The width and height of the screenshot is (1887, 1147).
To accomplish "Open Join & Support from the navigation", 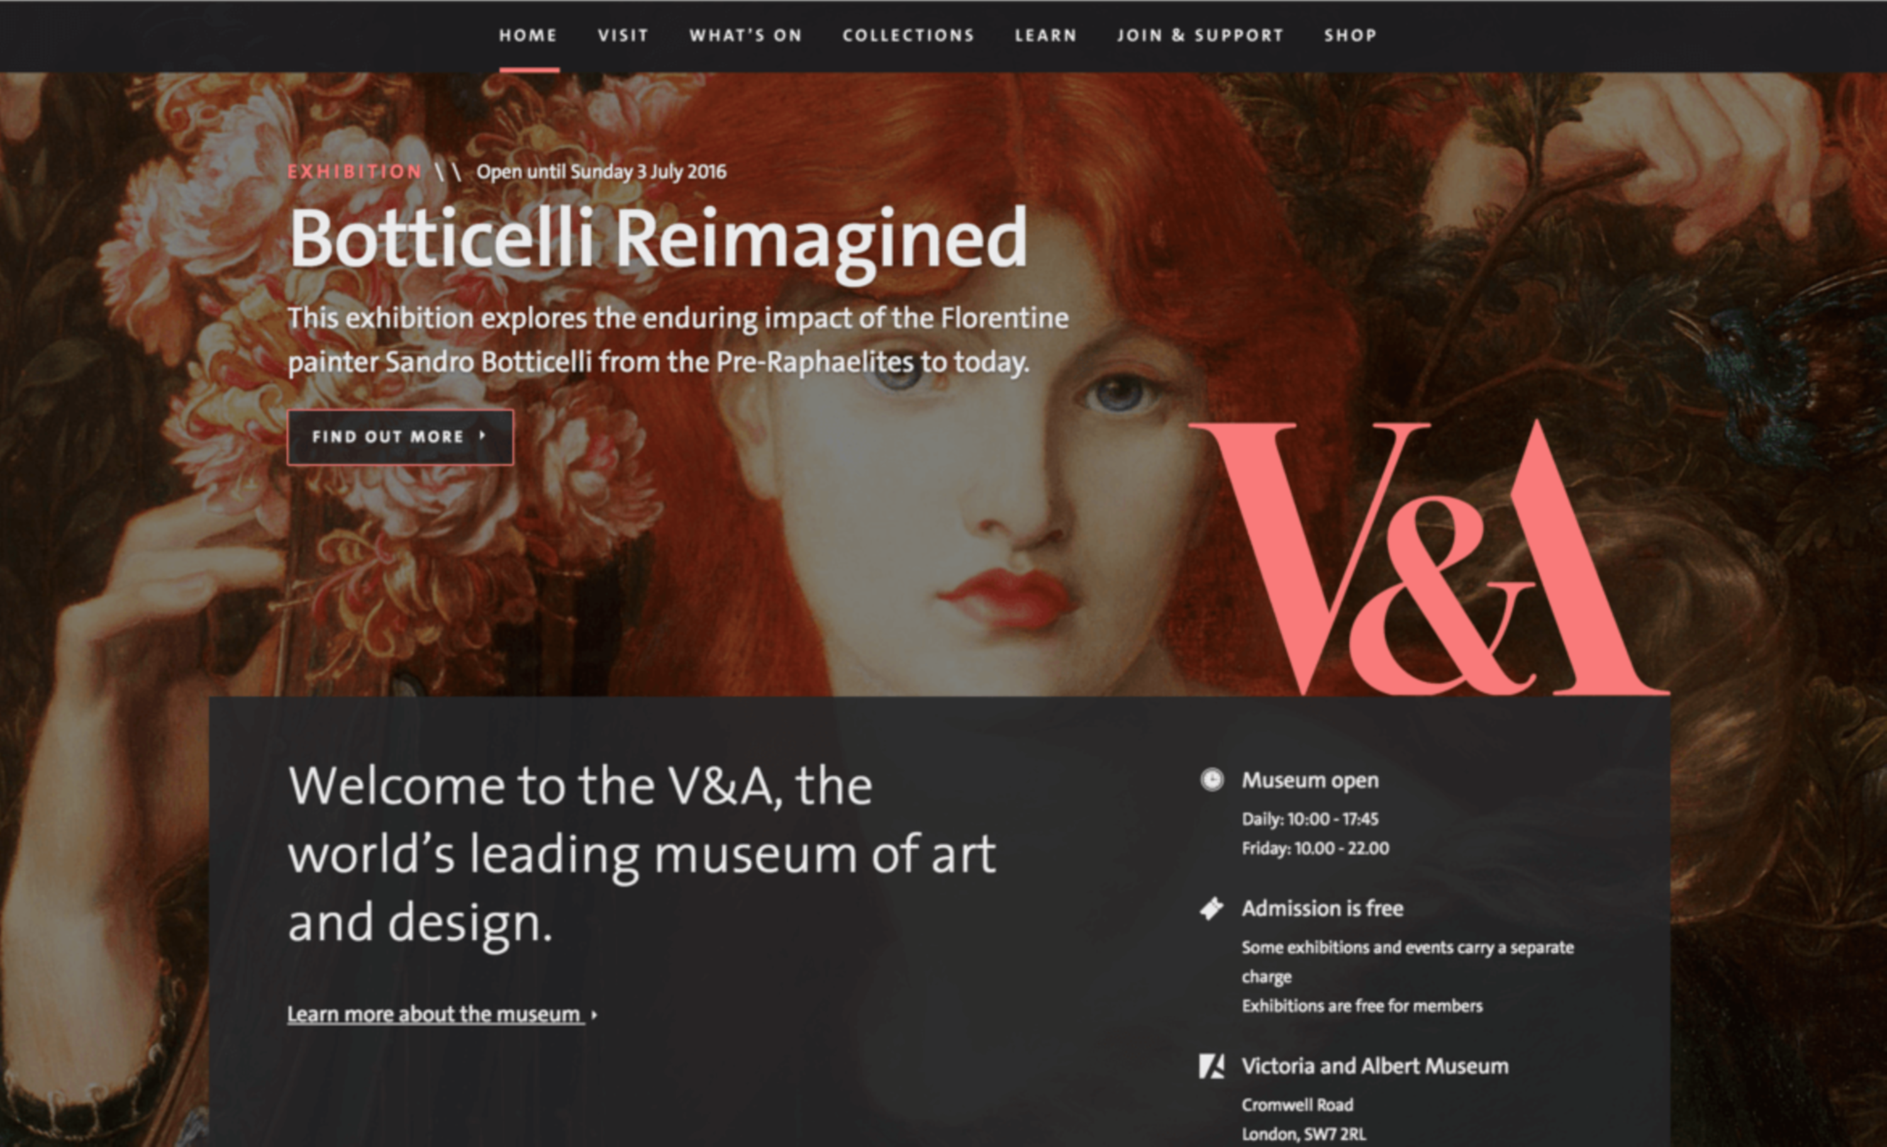I will pos(1200,35).
